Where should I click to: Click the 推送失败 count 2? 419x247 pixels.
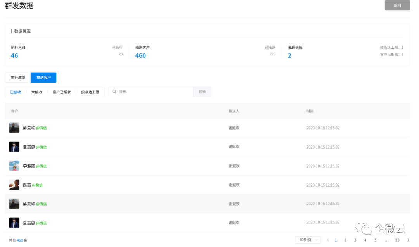click(289, 55)
